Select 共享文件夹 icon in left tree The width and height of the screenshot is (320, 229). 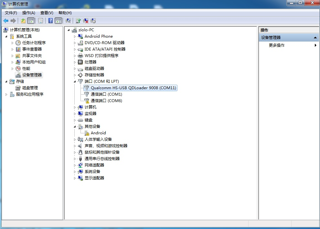click(18, 56)
